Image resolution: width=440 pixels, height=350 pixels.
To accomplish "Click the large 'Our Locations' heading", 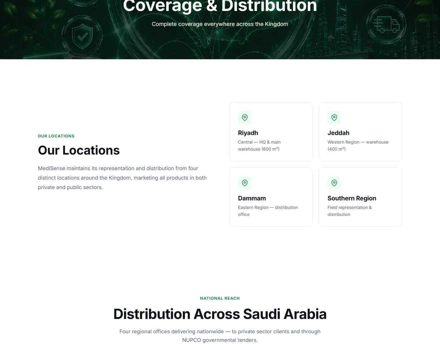I will tap(79, 150).
